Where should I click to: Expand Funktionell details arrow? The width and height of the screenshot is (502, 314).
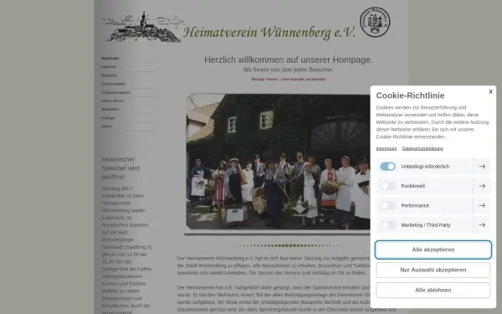[x=482, y=186]
